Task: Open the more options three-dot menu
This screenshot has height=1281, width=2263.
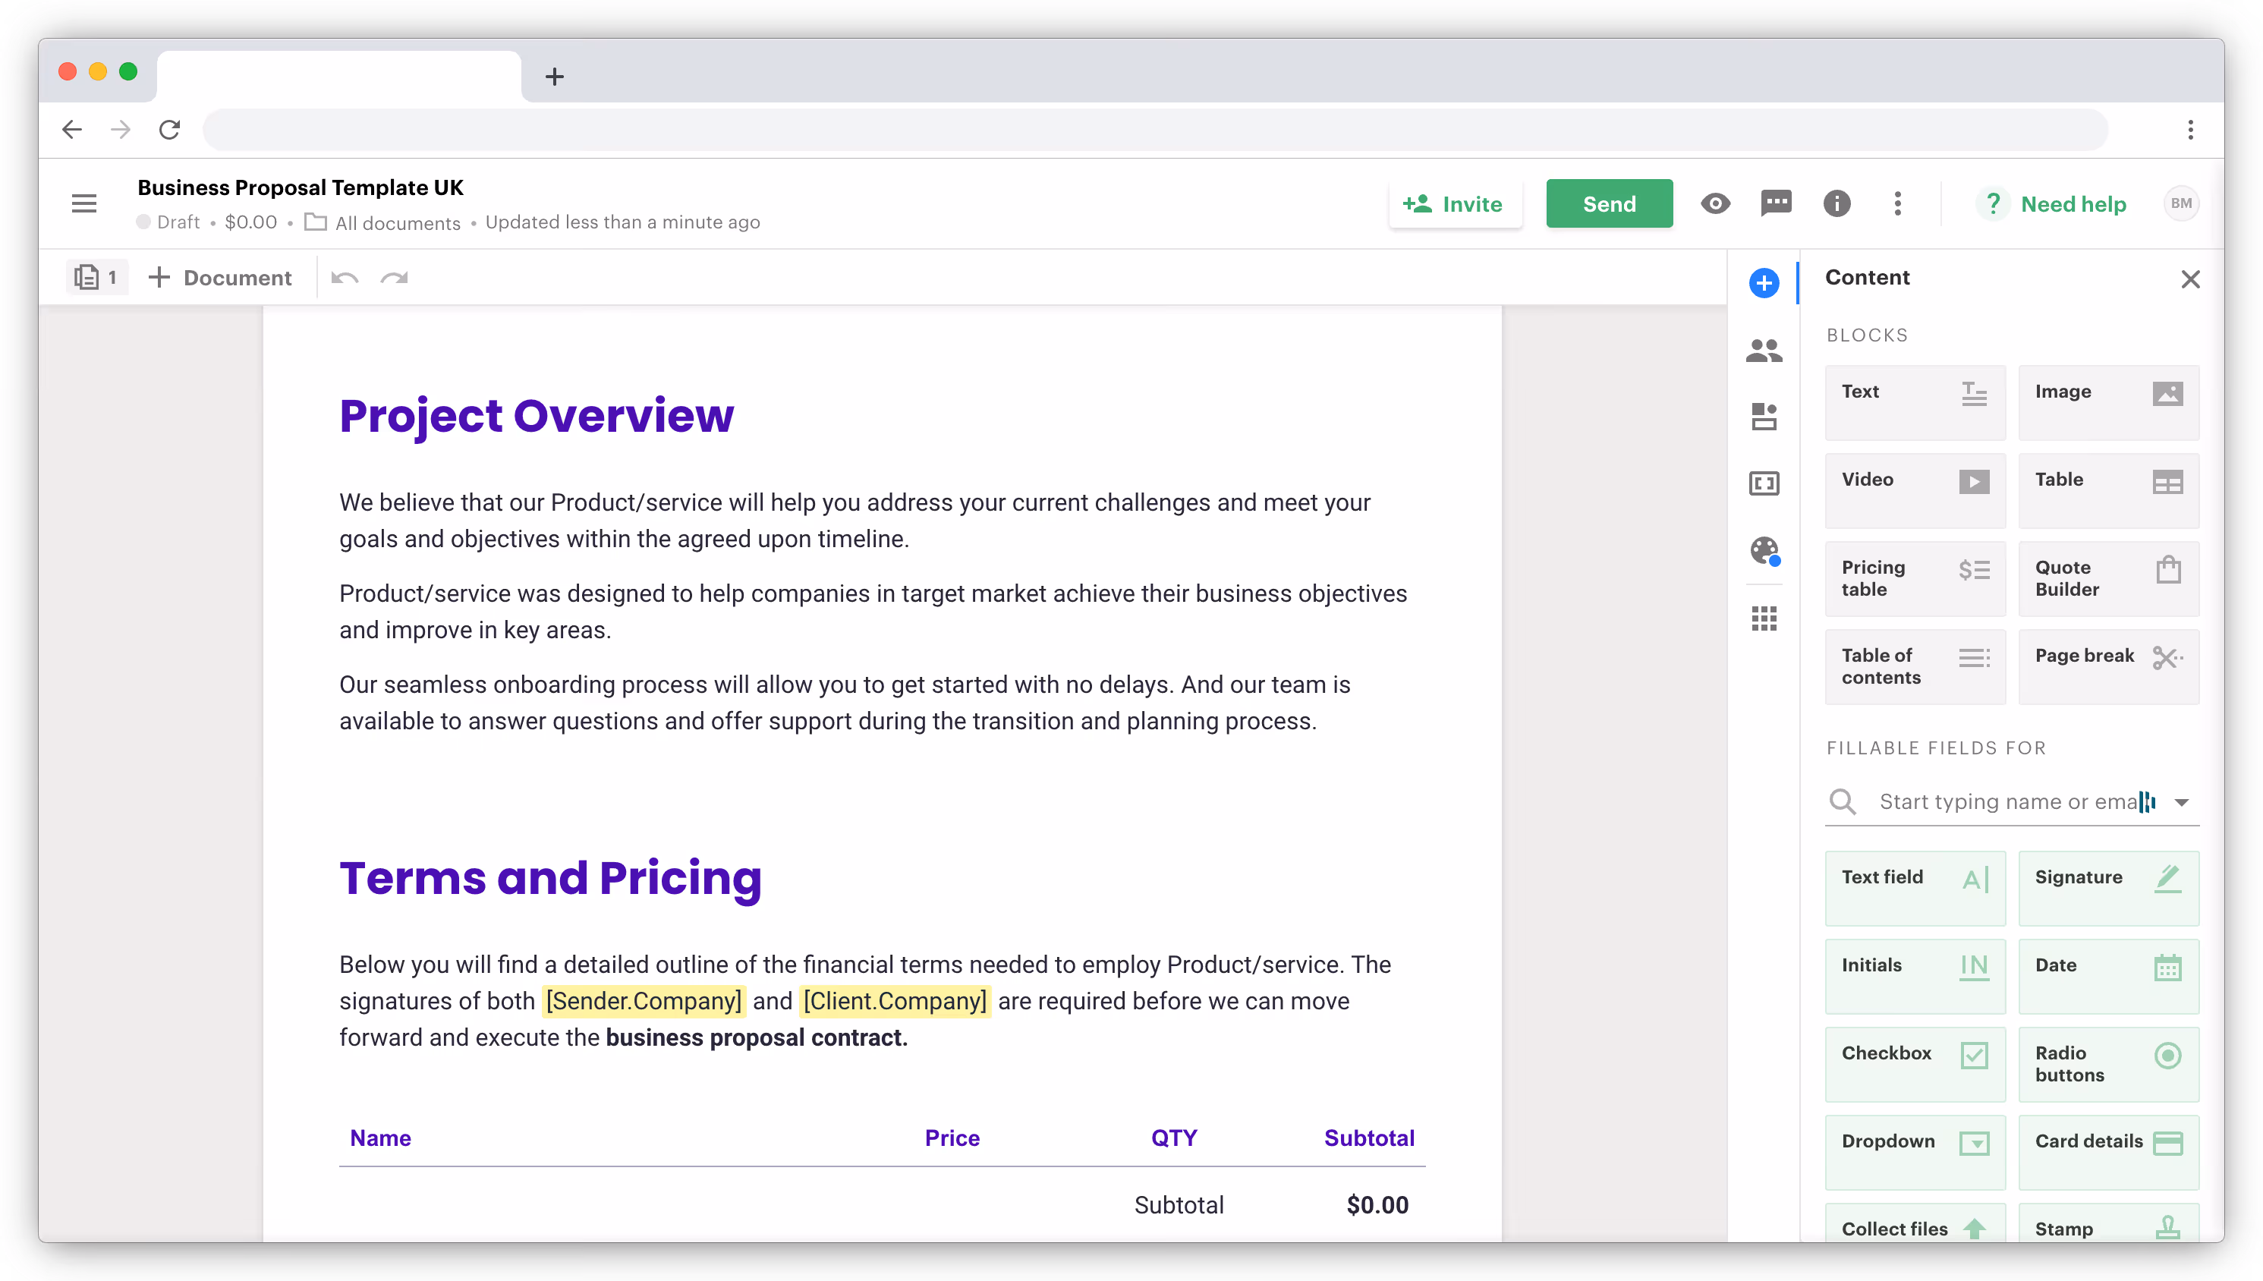Action: click(x=1898, y=203)
